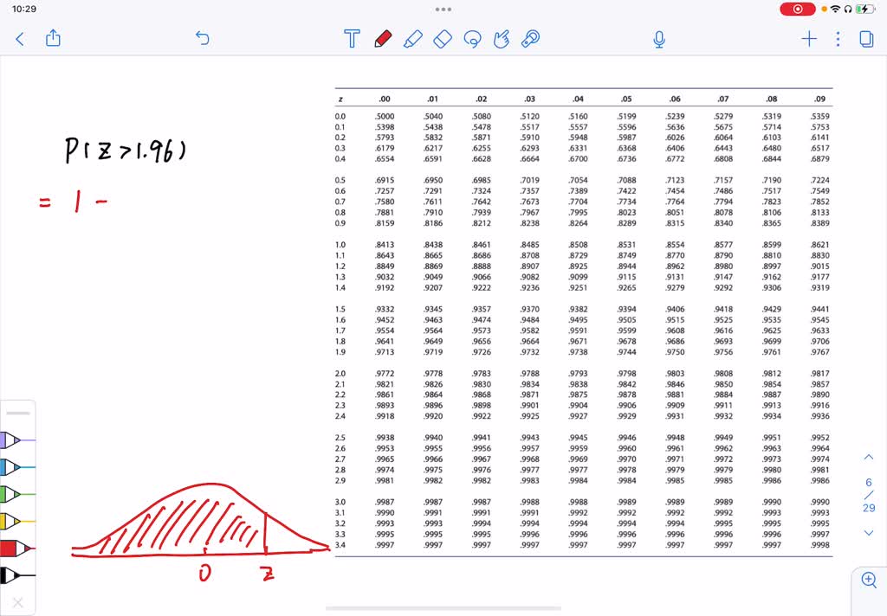Go back with the chevron arrow
The image size is (887, 616).
pyautogui.click(x=20, y=38)
